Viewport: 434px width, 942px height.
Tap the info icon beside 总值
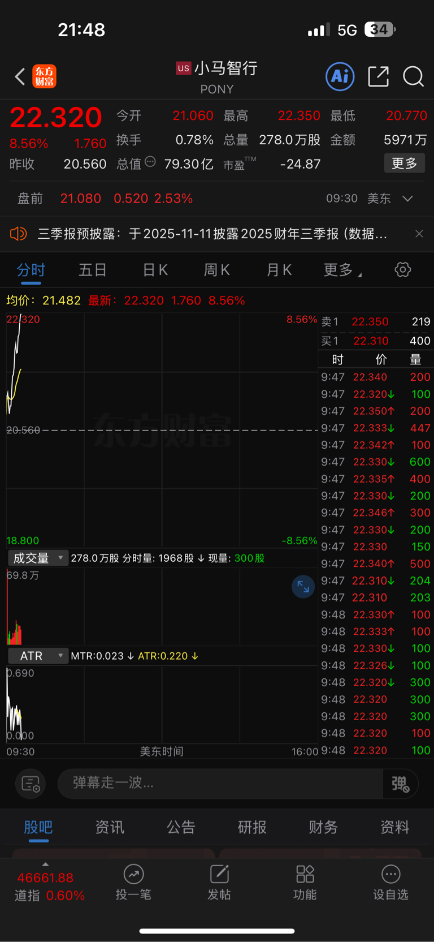pyautogui.click(x=150, y=162)
